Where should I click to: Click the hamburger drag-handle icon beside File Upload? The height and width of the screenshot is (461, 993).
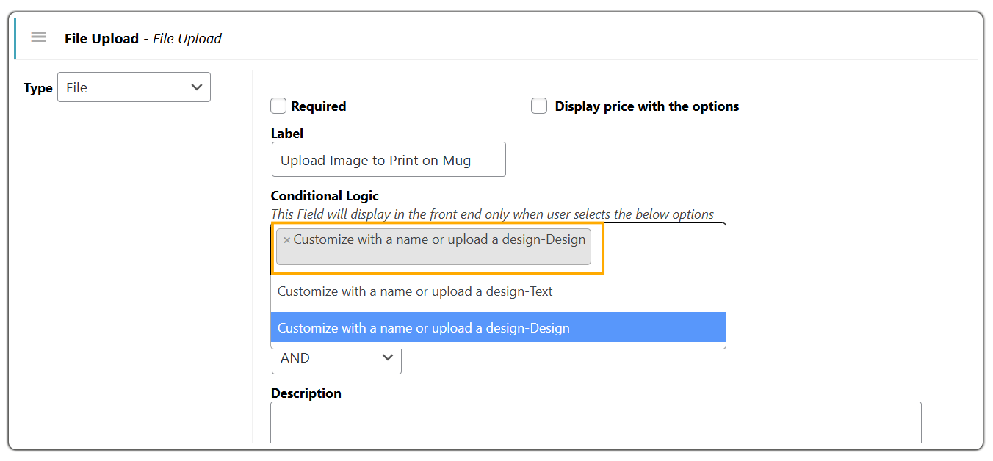pyautogui.click(x=38, y=37)
